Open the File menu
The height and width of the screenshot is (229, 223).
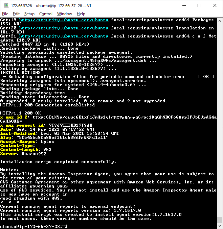coord(5,14)
